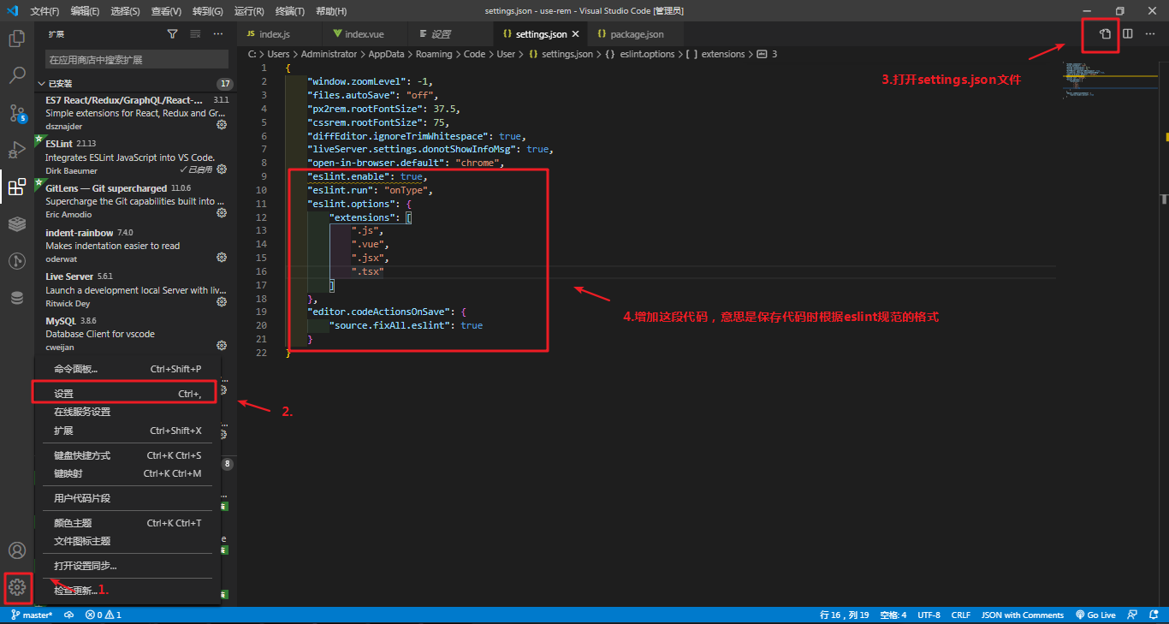The image size is (1169, 624).
Task: Open the AppData breadcrumb folder
Action: [x=386, y=54]
